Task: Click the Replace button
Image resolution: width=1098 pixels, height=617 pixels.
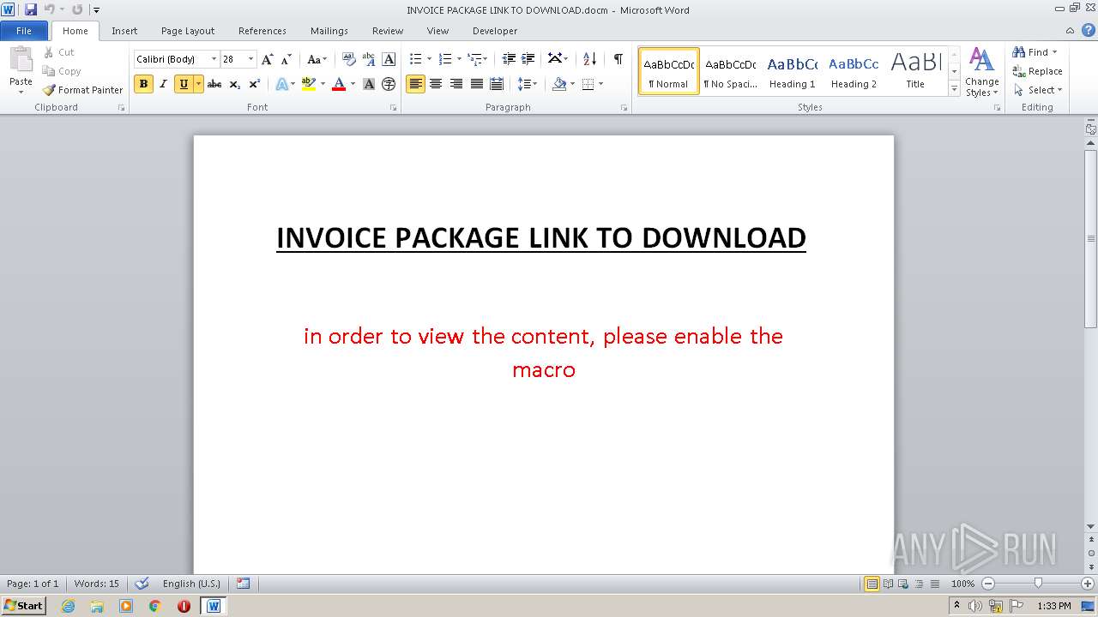Action: point(1038,71)
